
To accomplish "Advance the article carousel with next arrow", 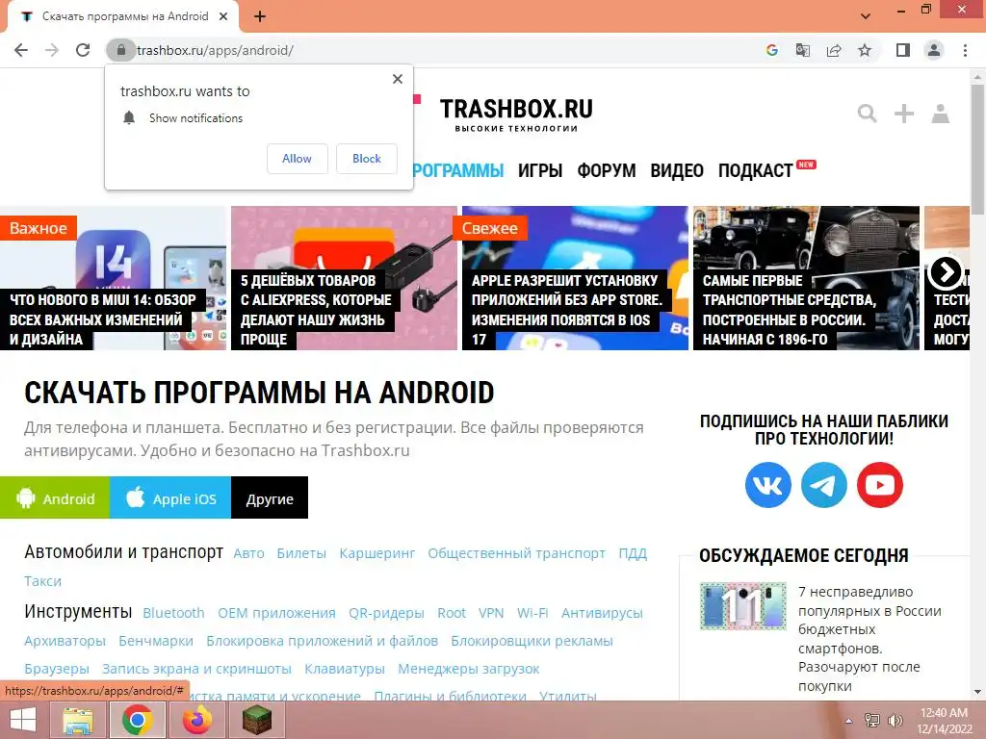I will 946,272.
